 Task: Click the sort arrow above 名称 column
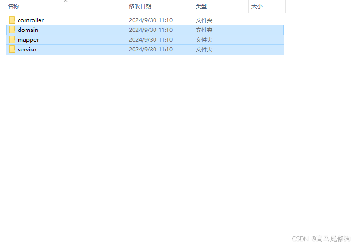click(66, 1)
